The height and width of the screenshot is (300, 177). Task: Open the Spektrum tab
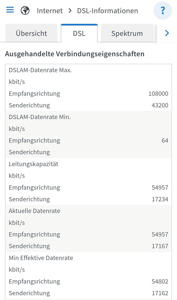(x=127, y=33)
